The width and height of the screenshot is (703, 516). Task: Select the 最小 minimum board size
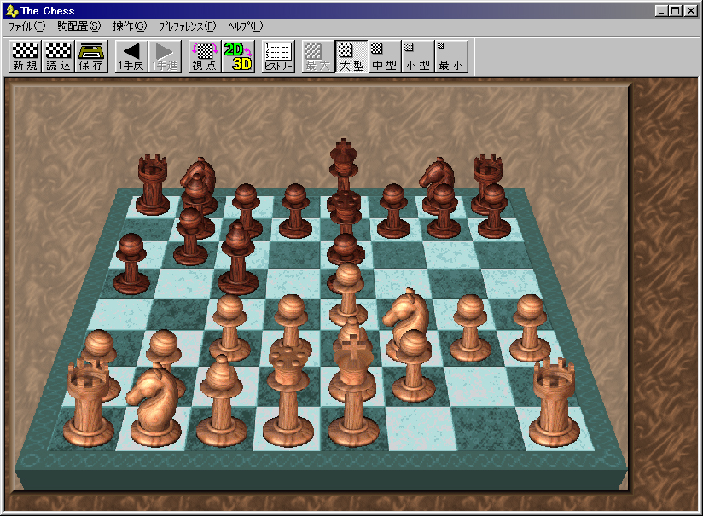[450, 56]
